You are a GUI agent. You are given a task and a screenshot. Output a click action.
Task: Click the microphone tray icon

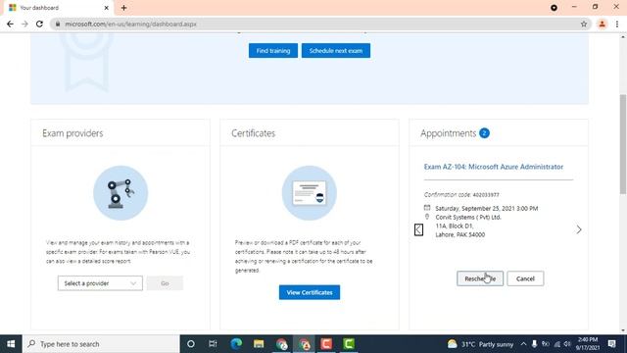pyautogui.click(x=534, y=344)
